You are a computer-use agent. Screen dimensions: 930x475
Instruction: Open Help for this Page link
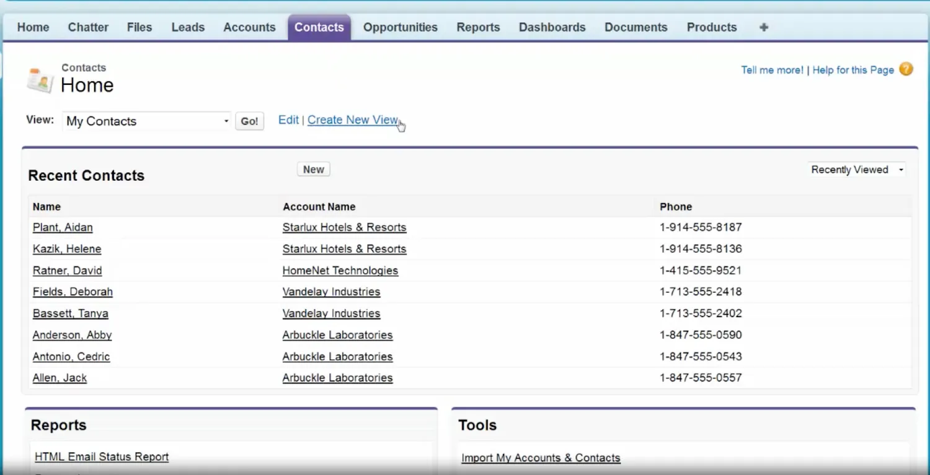click(853, 70)
